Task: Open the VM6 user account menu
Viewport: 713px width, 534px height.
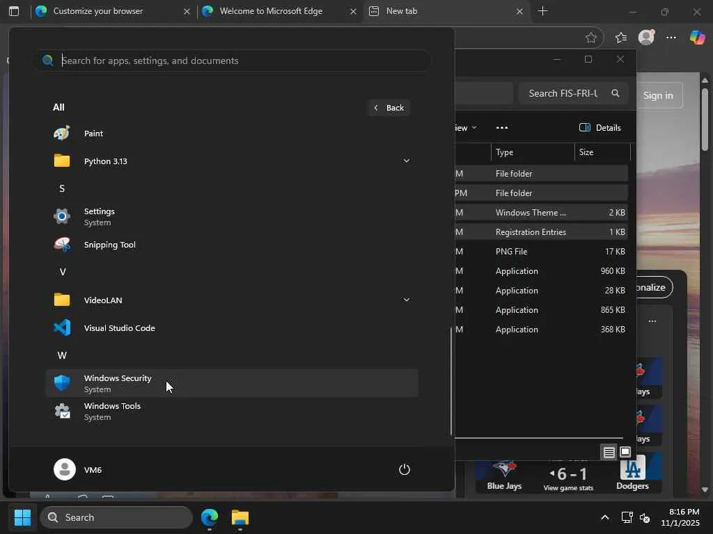Action: (x=78, y=469)
